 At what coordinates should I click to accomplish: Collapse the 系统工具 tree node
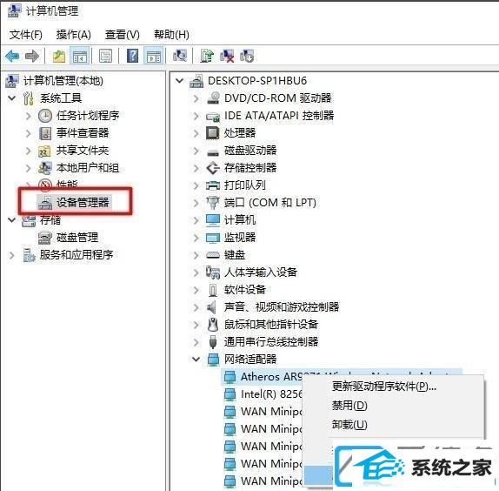point(12,98)
